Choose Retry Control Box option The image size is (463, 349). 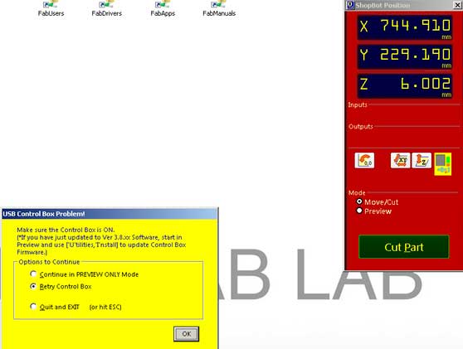[33, 286]
